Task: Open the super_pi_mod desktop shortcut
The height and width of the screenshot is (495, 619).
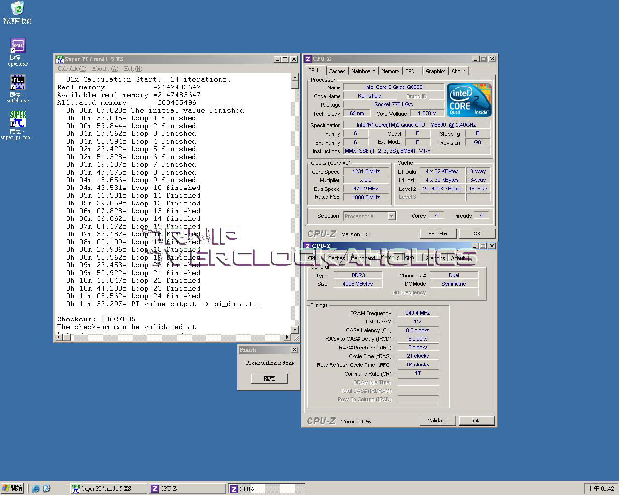Action: 17,119
